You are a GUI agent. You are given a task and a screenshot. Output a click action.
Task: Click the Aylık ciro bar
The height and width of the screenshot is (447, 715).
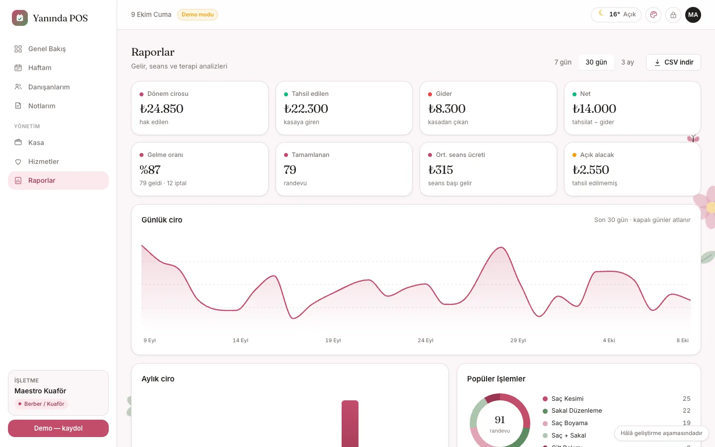tap(350, 424)
